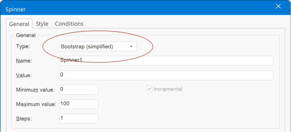The width and height of the screenshot is (291, 132).
Task: Click the Incremental checkbox label text
Action: [x=168, y=89]
